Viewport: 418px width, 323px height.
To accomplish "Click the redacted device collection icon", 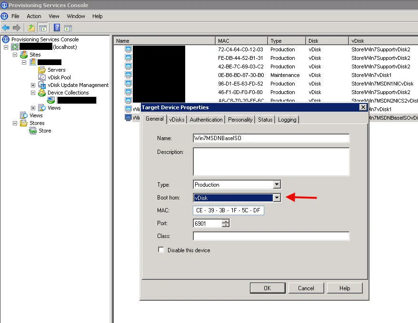I will tap(51, 100).
